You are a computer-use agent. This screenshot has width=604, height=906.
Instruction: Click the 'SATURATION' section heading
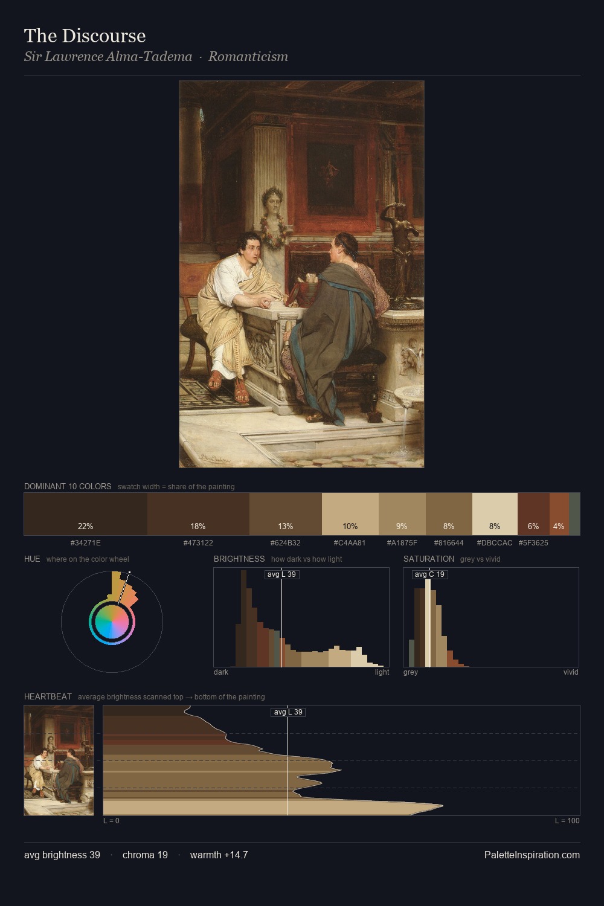(429, 559)
